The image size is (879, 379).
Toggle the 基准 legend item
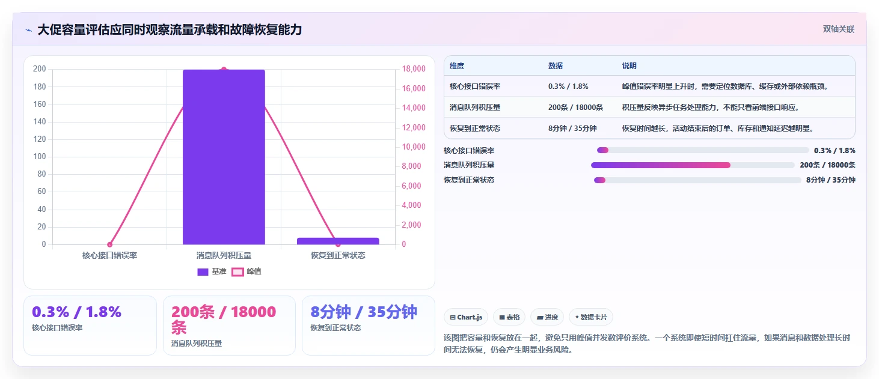click(x=212, y=271)
